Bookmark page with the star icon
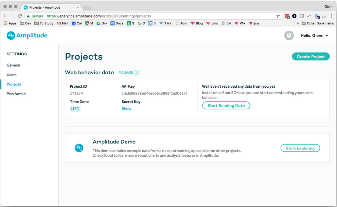 tap(278, 16)
